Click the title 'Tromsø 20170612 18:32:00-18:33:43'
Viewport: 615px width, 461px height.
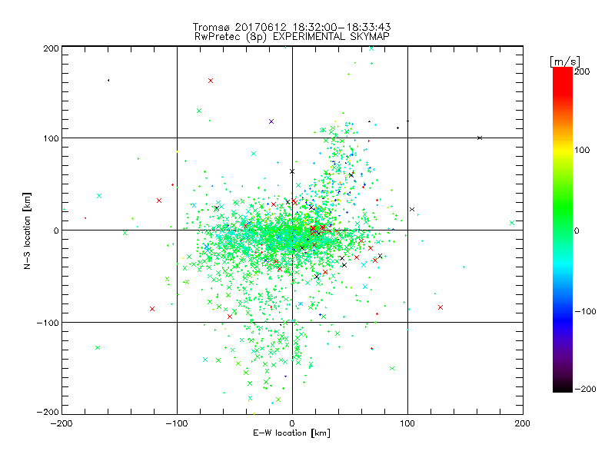click(x=292, y=27)
